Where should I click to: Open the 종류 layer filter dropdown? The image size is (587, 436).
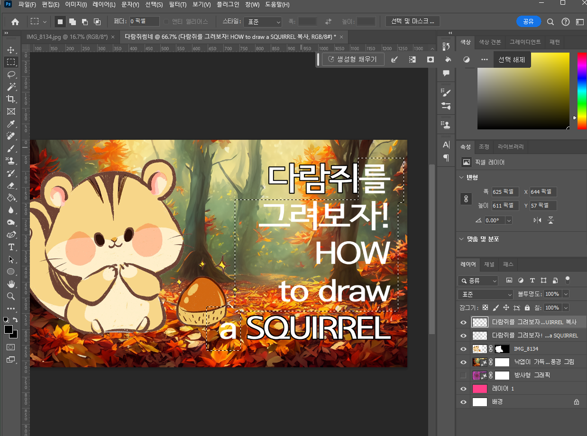tap(478, 281)
